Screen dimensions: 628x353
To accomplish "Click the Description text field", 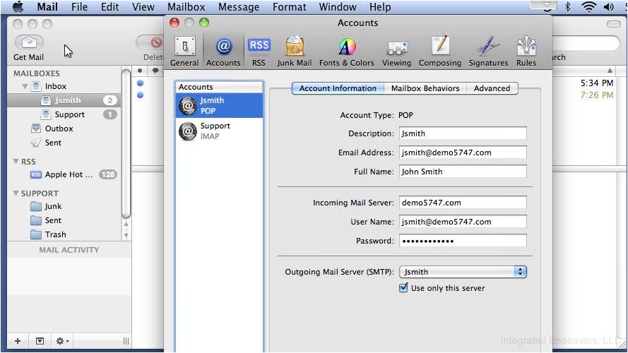I will [463, 133].
